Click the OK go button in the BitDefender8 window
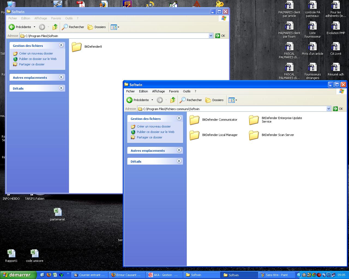Screen dimensions: 349x279 [x=220, y=36]
